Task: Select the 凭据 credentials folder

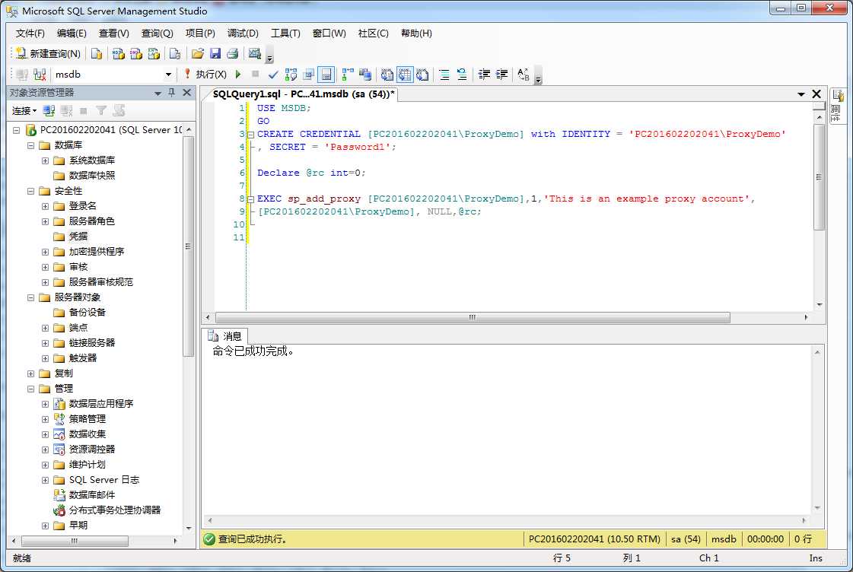Action: [x=71, y=237]
